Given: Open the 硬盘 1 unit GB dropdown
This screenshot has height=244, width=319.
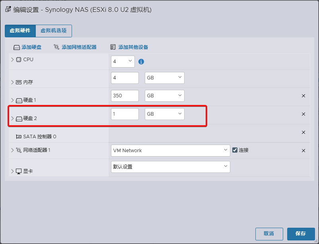Looking at the screenshot, I should (165, 95).
